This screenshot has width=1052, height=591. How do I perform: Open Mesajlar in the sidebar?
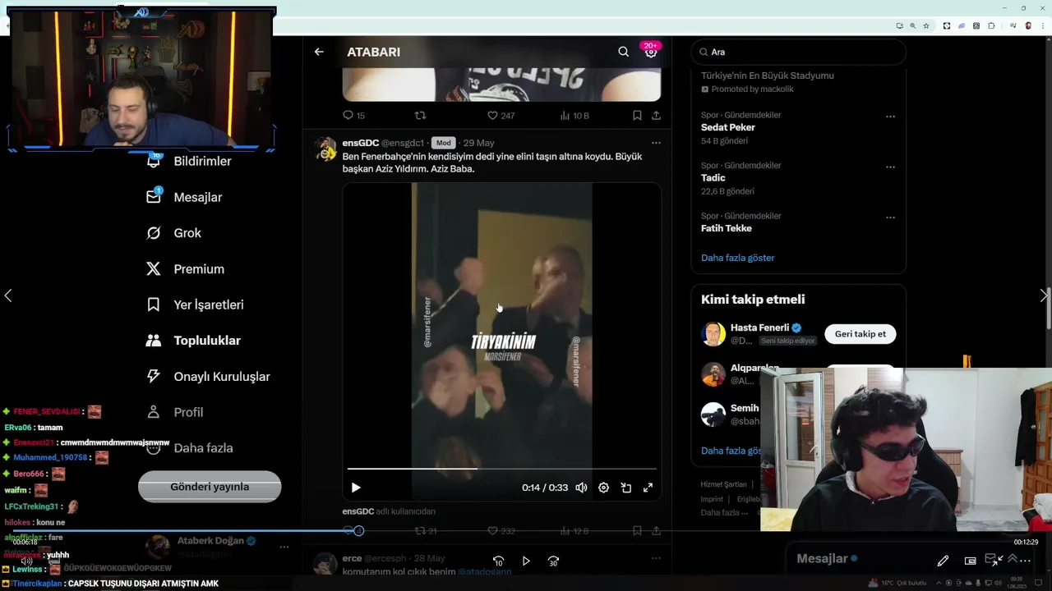(184, 197)
